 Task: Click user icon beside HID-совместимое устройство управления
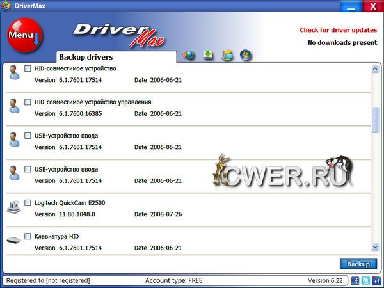pyautogui.click(x=14, y=106)
